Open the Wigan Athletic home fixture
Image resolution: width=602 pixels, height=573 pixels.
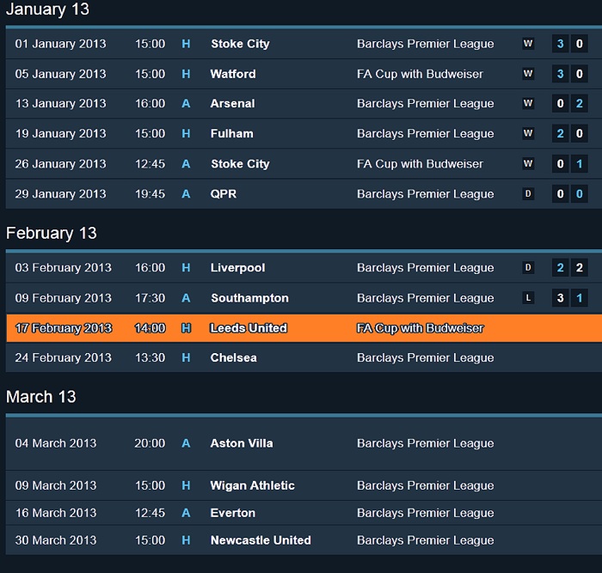pos(304,485)
